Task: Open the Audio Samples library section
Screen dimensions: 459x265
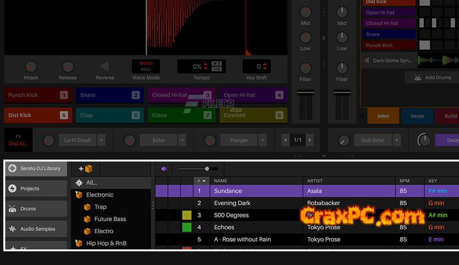Action: click(36, 229)
